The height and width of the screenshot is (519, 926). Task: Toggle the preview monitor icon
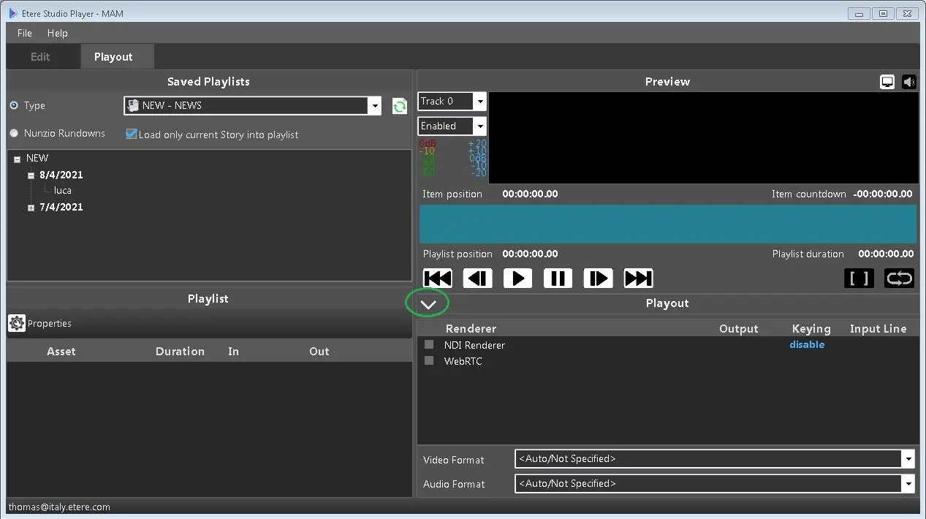click(x=887, y=82)
